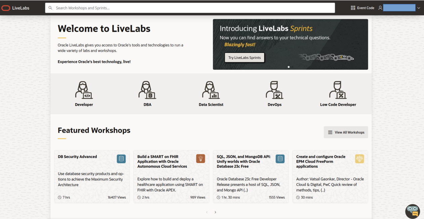This screenshot has width=424, height=219.
Task: Click the Data Scientist label
Action: tap(211, 104)
